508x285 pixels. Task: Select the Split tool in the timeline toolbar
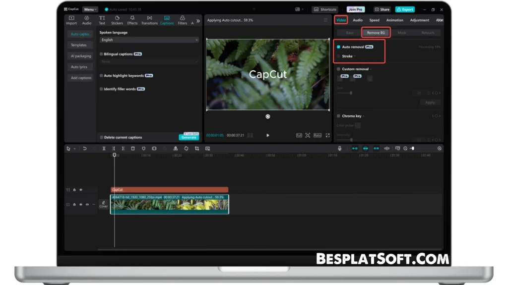pyautogui.click(x=103, y=148)
